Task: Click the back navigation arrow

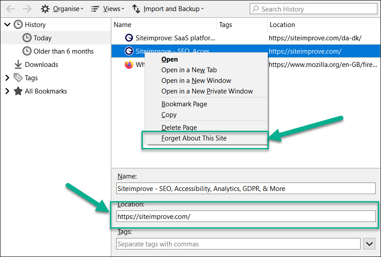Action: pos(10,8)
